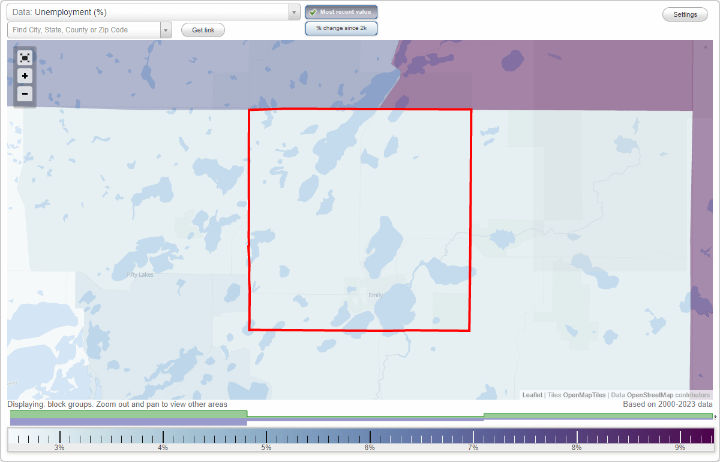Screen dimensions: 720x462
Task: Open the OpenMapTiles link
Action: tap(584, 395)
